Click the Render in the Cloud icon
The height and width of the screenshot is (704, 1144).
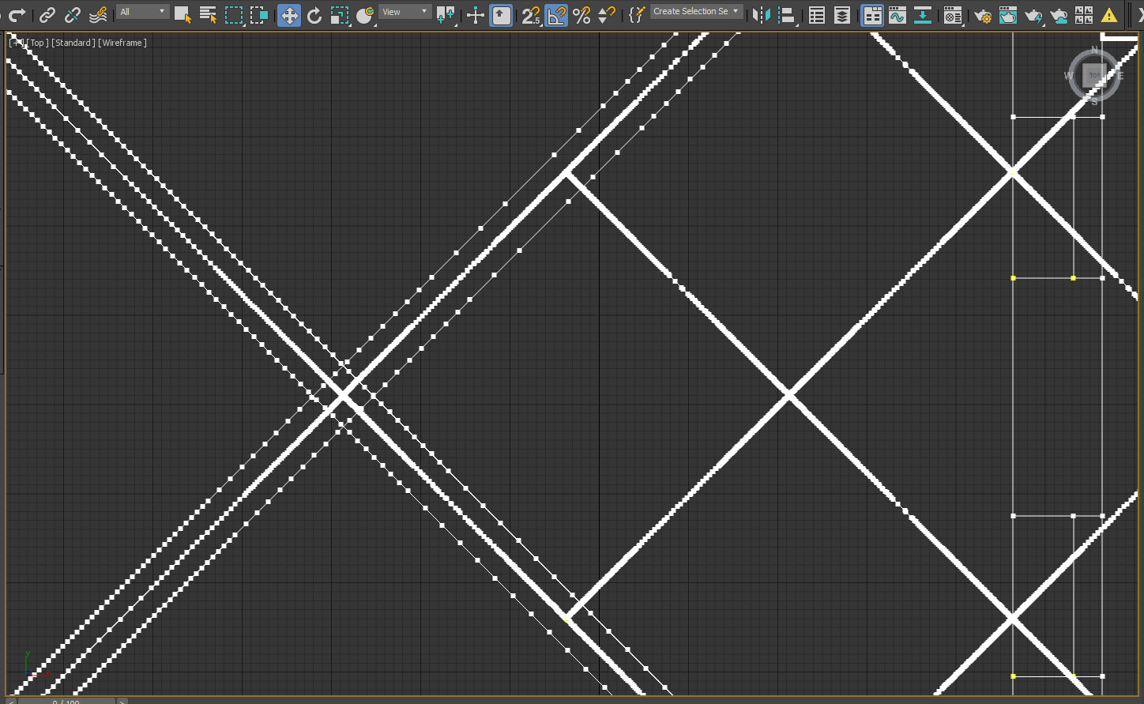point(1059,14)
